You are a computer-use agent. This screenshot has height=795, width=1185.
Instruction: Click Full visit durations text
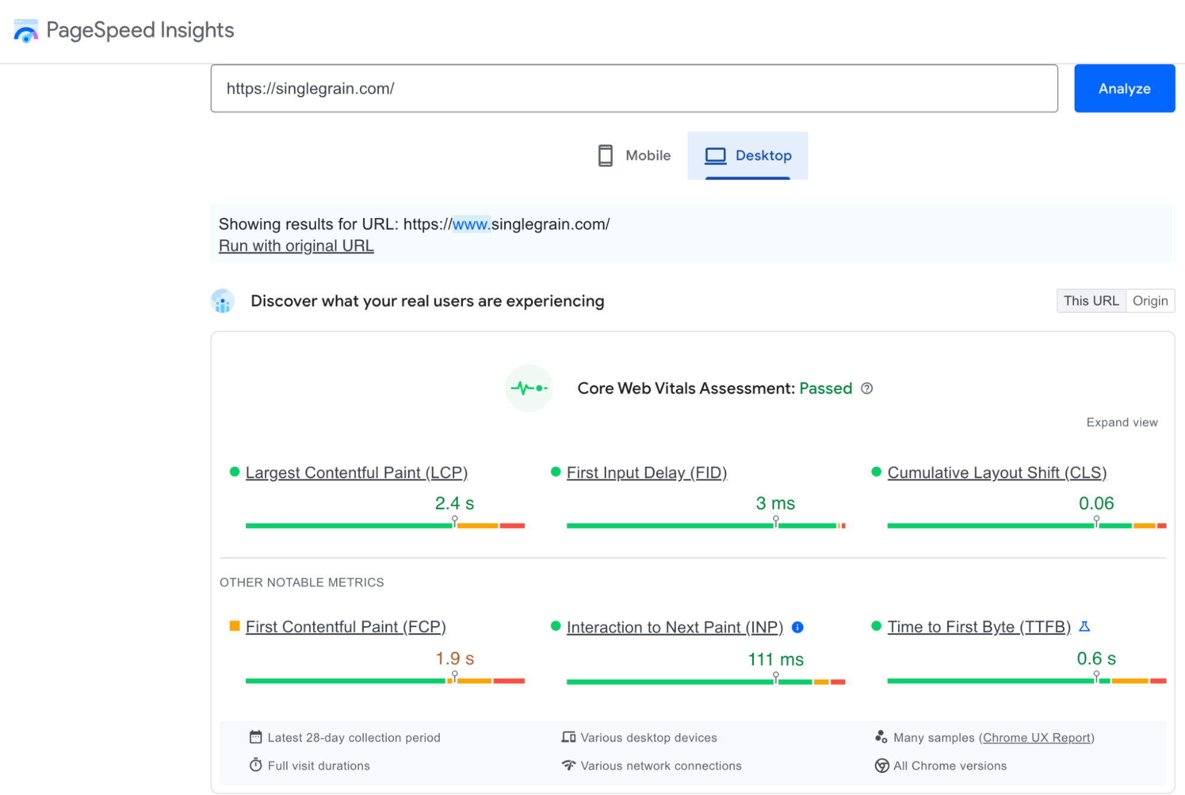pyautogui.click(x=319, y=765)
